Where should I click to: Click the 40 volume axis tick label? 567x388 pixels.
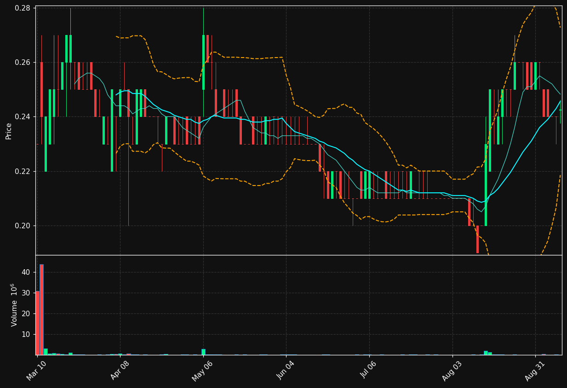click(x=26, y=272)
